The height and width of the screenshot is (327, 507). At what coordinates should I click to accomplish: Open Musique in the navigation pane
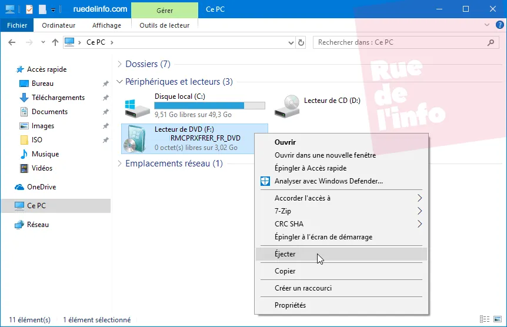click(45, 154)
